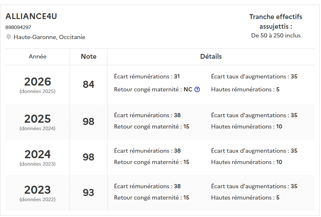The image size is (321, 217).
Task: Click 'Écart rémunérations : 31' detail
Action: [x=147, y=77]
